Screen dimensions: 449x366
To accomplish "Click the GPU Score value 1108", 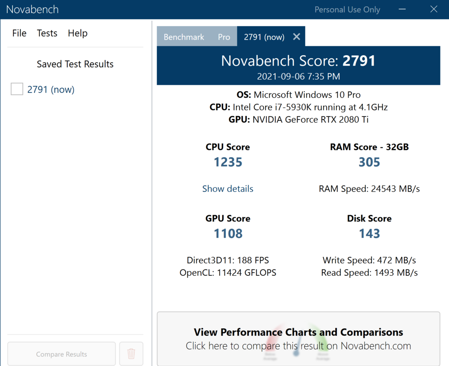I will [x=228, y=234].
